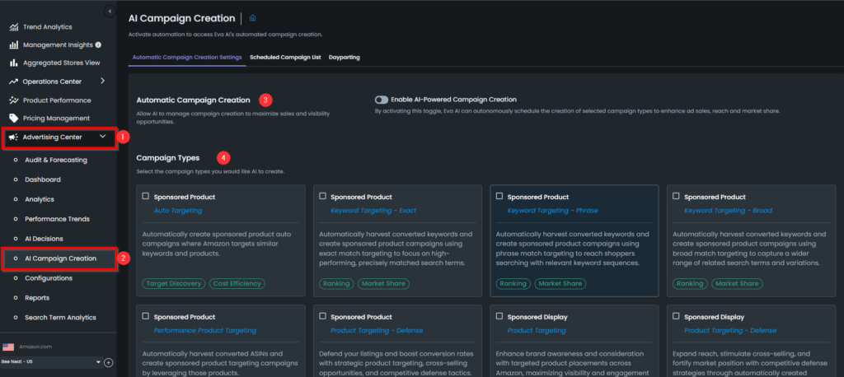Viewport: 844px width, 377px height.
Task: Click Market Share tag on Phrase card
Action: tap(560, 283)
